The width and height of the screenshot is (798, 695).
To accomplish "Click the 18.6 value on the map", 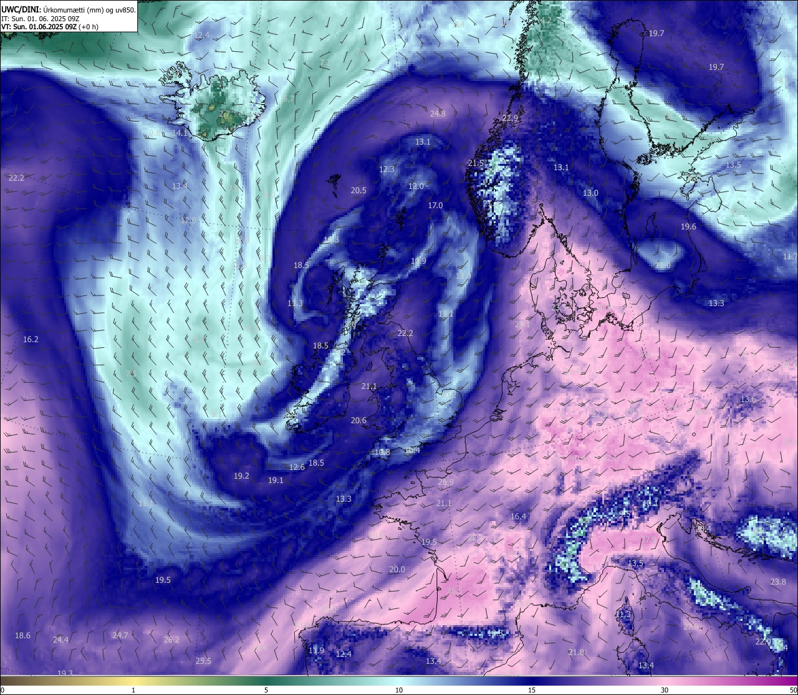I will coord(22,636).
